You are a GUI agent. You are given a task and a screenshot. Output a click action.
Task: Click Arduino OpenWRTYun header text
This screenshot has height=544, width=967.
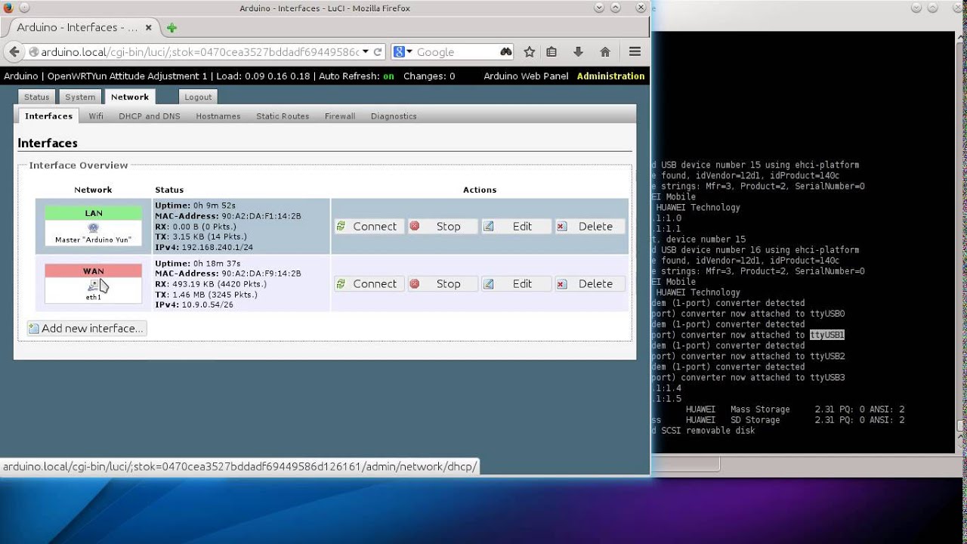[105, 76]
